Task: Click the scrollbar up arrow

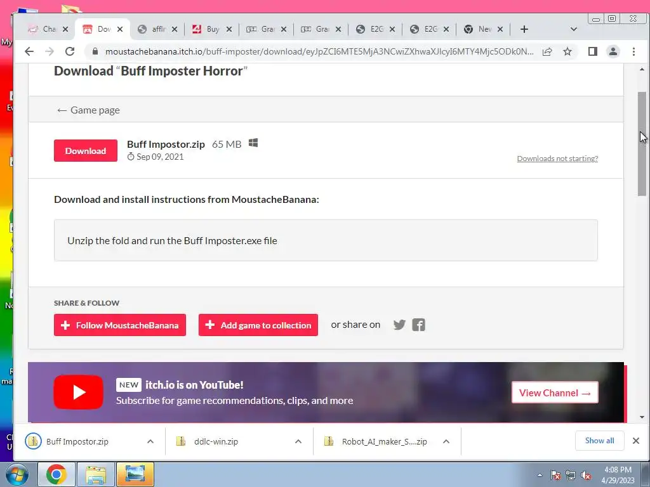Action: tap(642, 70)
